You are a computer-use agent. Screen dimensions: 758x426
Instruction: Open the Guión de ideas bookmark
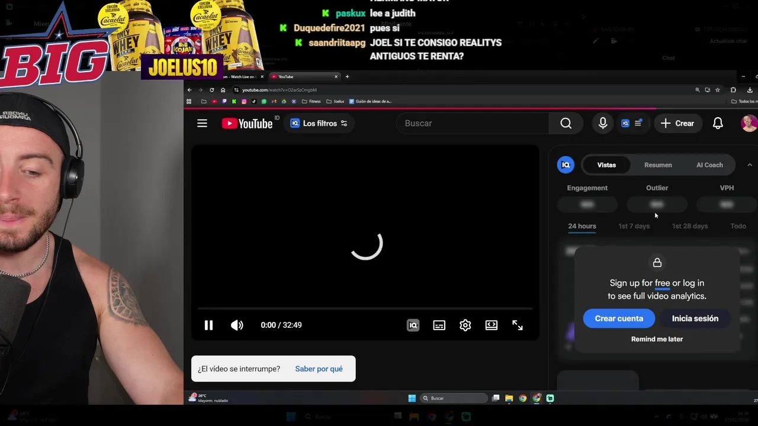[x=370, y=101]
